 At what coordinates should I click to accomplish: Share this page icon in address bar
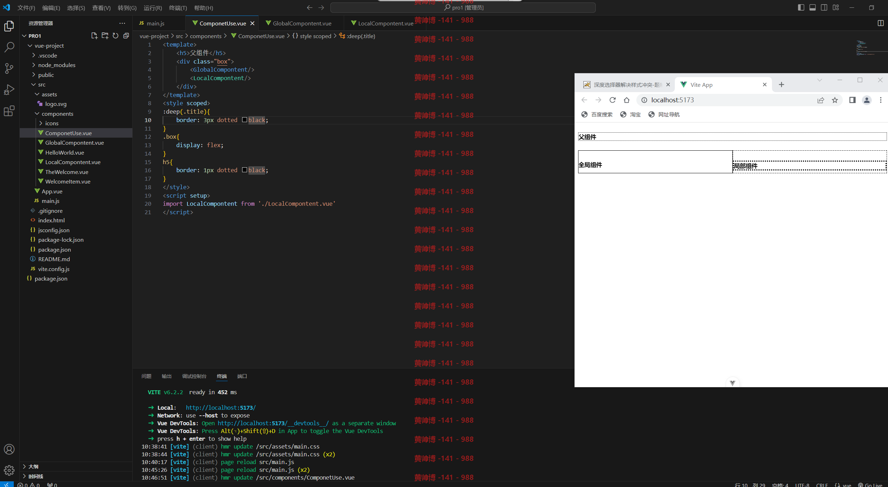[x=821, y=100]
